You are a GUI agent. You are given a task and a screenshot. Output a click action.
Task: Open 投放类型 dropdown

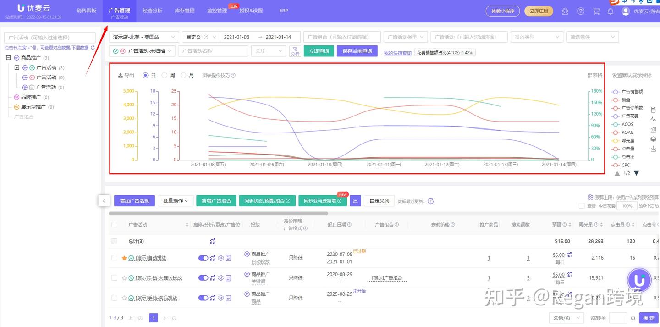pyautogui.click(x=537, y=37)
